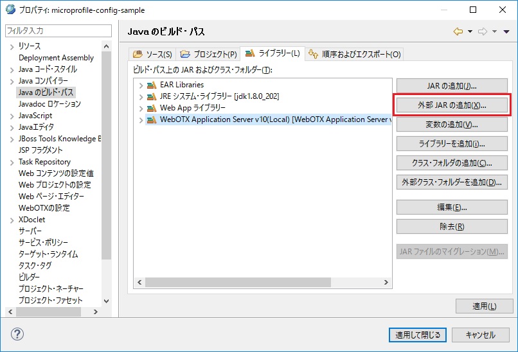Click the JRE system library icon
Viewport: 518px width, 352px height.
(152, 96)
